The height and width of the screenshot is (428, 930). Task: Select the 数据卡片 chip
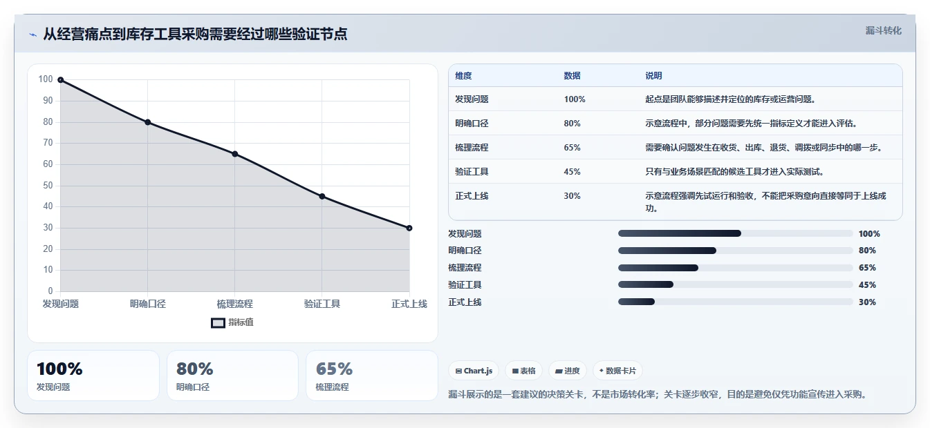[x=617, y=371]
